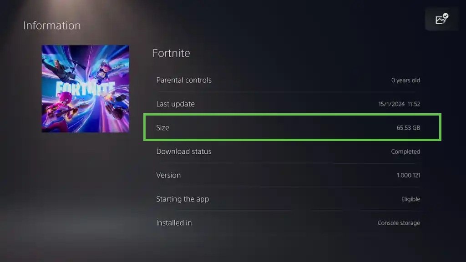Click the Completed download status value
This screenshot has height=262, width=466.
[405, 151]
